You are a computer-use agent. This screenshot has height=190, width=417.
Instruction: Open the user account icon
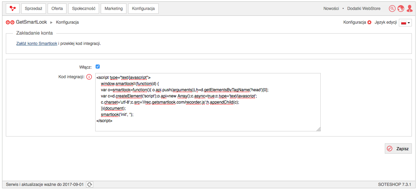pos(409,9)
